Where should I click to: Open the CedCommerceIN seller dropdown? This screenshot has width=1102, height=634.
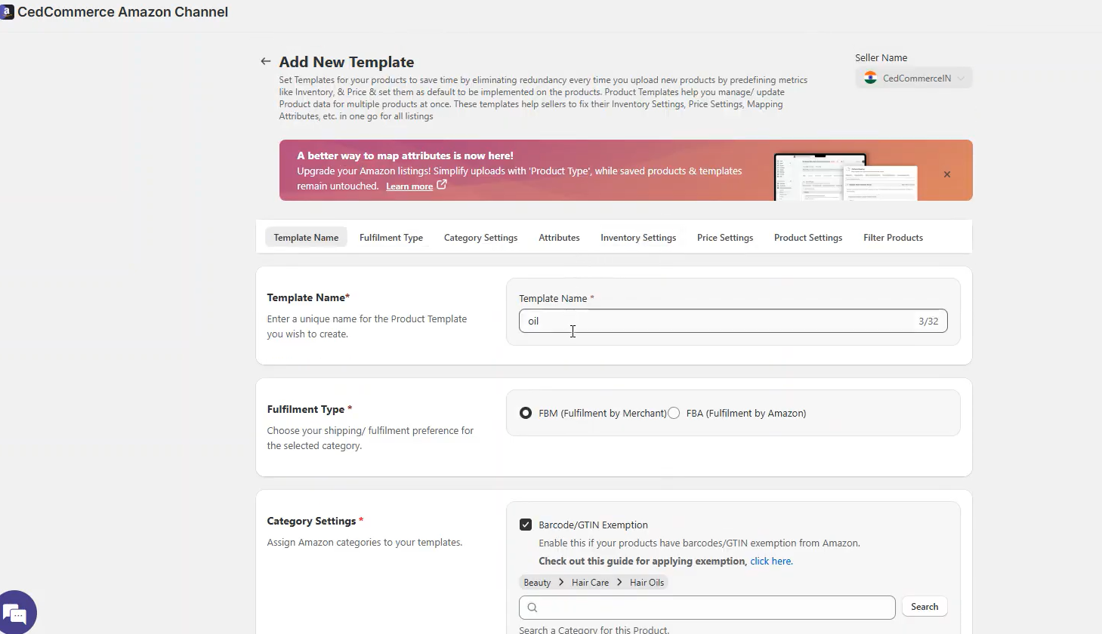[x=914, y=78]
